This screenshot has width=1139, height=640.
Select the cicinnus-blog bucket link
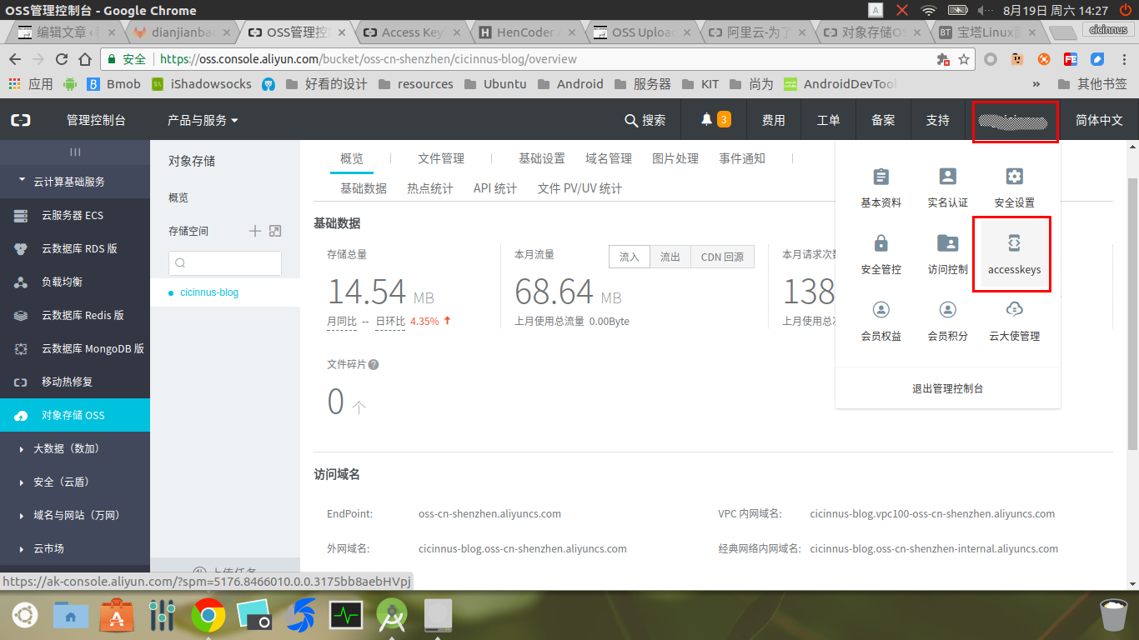[x=209, y=292]
